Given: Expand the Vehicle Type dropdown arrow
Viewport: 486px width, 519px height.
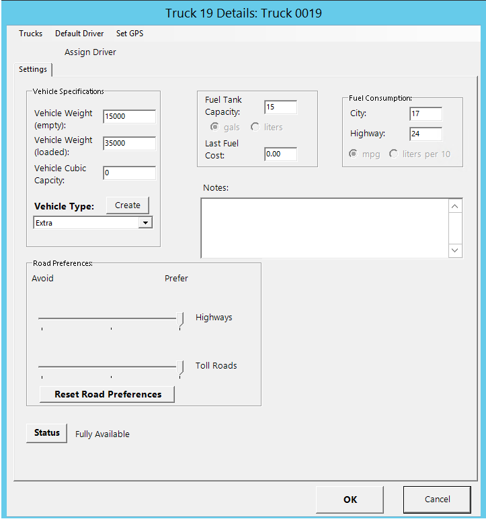Looking at the screenshot, I should click(x=145, y=223).
